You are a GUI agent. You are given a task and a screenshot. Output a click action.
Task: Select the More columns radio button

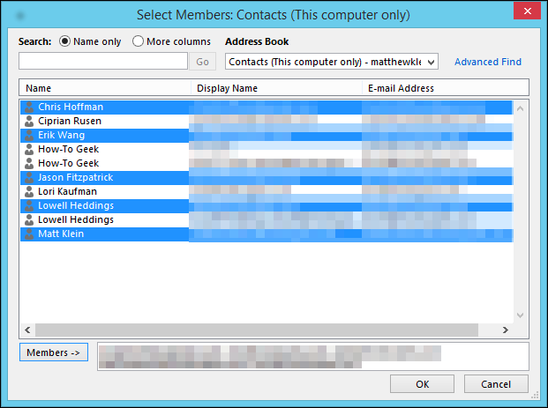pos(139,41)
